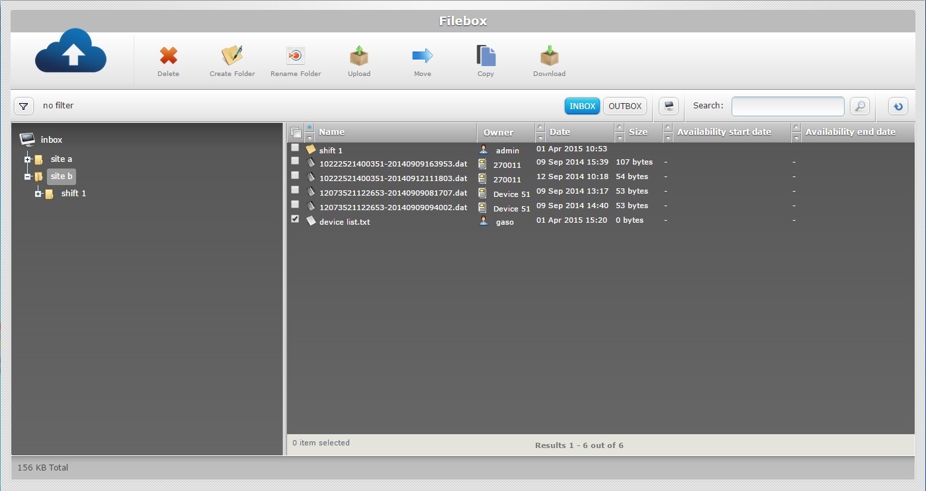
Task: Click the Filebox cloud upload logo
Action: coord(71,51)
